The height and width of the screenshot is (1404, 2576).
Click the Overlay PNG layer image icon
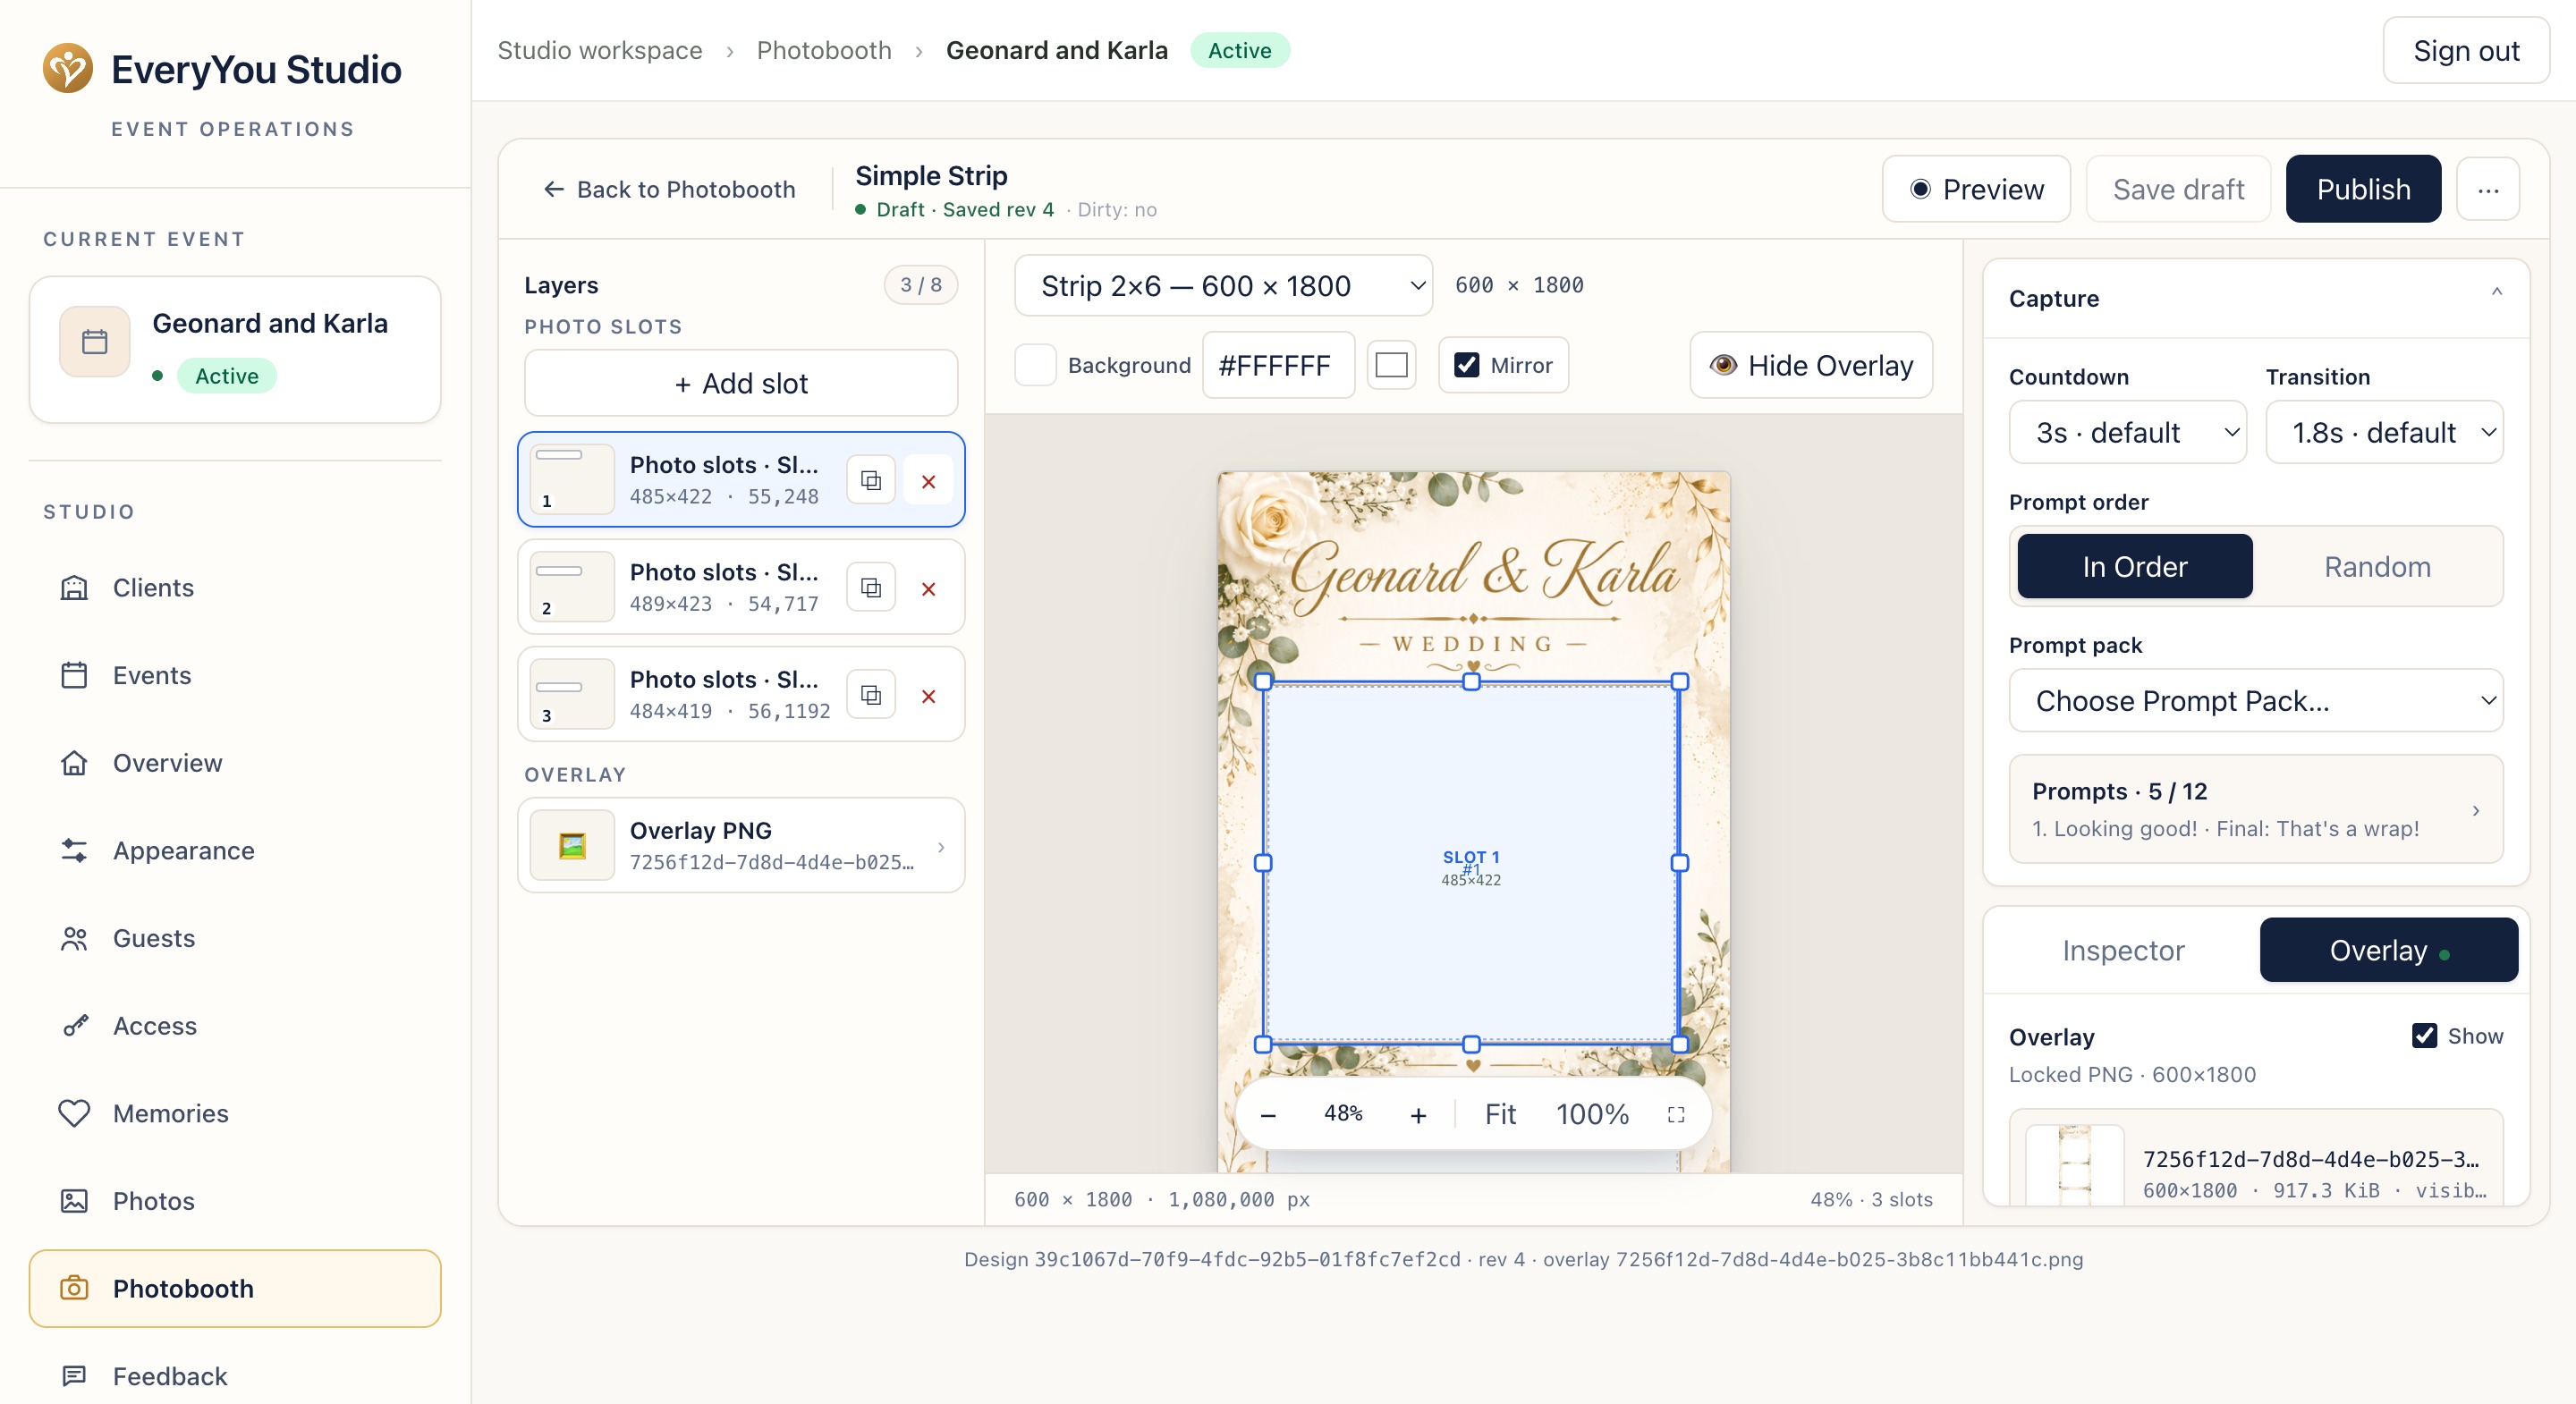click(x=572, y=846)
